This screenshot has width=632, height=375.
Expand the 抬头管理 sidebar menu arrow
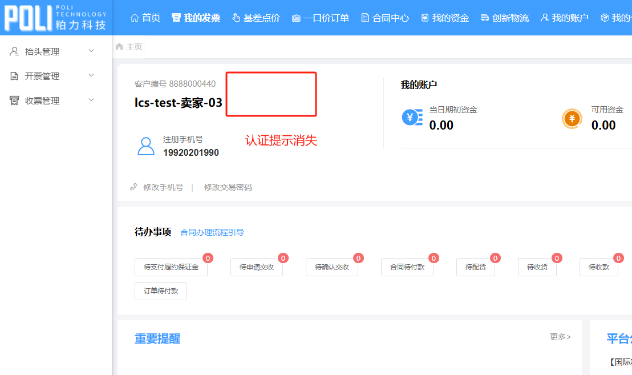[x=91, y=51]
